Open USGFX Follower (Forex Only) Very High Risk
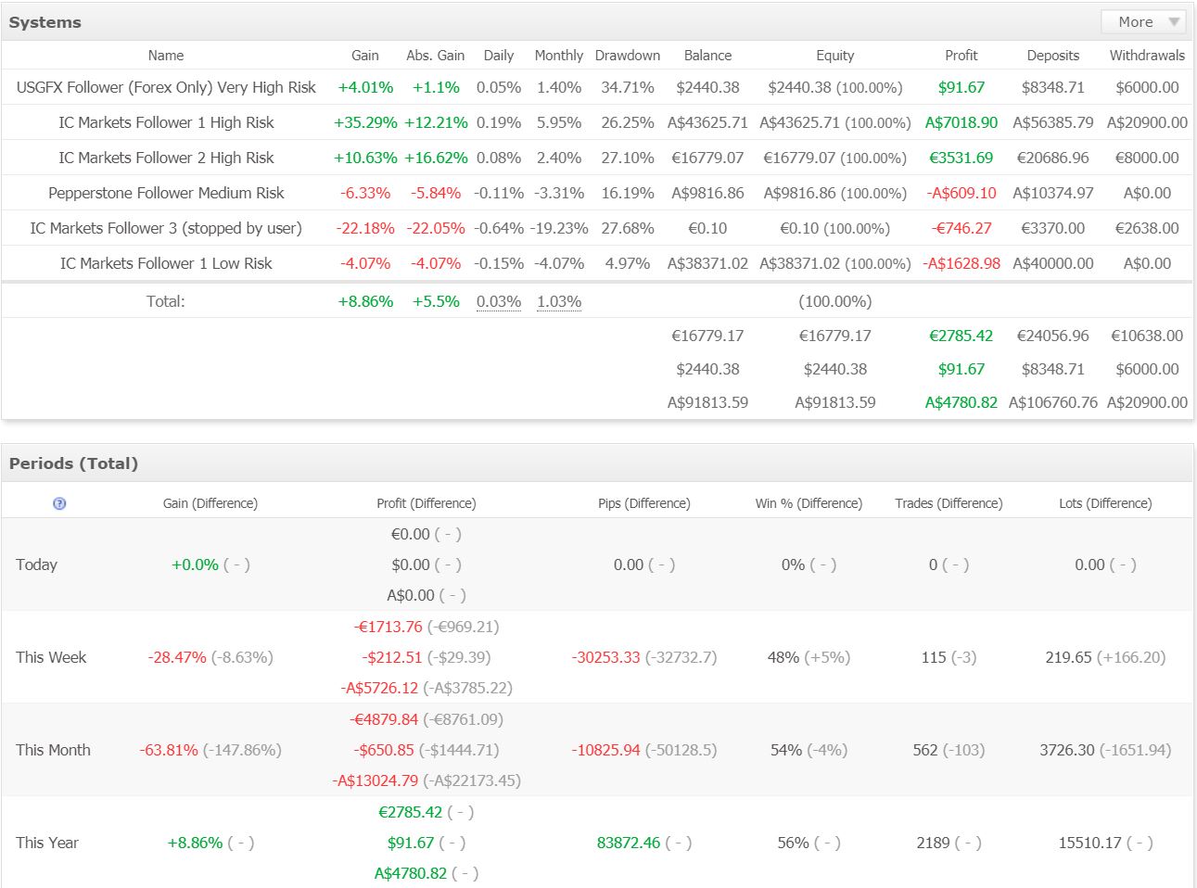The image size is (1197, 888). [x=166, y=87]
